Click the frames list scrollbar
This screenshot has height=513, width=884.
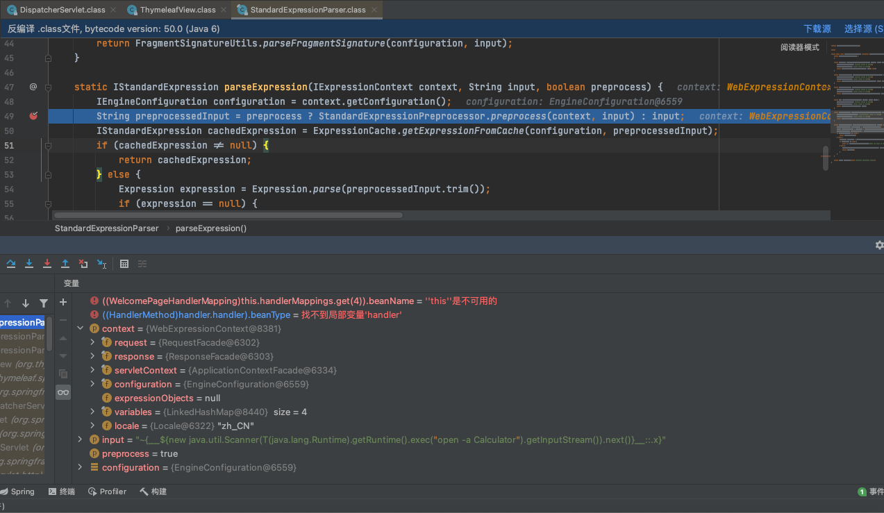49,335
